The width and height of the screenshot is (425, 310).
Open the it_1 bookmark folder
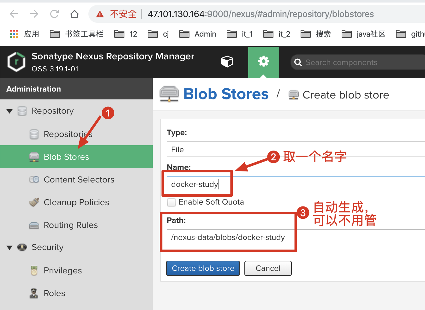pos(240,34)
